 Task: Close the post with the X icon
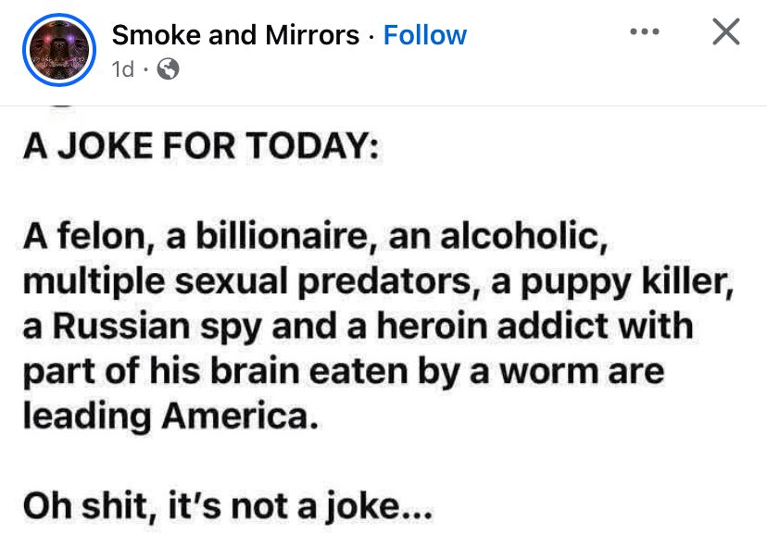point(726,31)
